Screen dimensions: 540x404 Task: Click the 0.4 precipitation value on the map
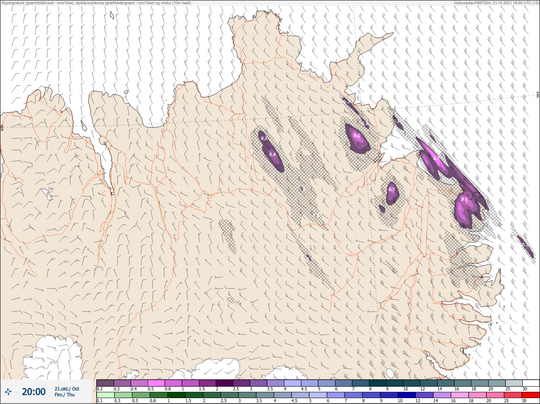coord(273,154)
